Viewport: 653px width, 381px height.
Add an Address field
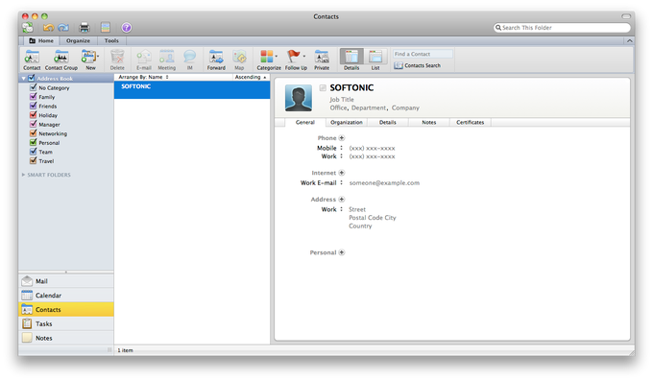coord(342,200)
